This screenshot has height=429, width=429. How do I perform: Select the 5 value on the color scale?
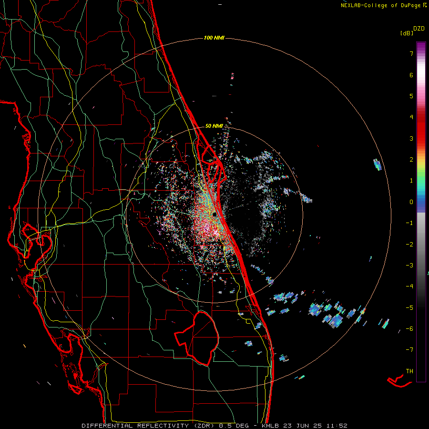coord(411,96)
